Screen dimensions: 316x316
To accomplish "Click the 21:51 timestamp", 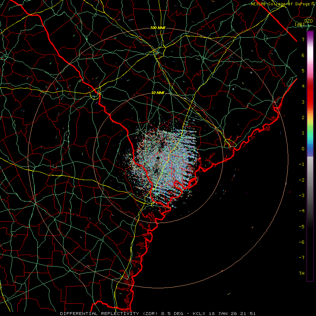I will tap(248, 314).
